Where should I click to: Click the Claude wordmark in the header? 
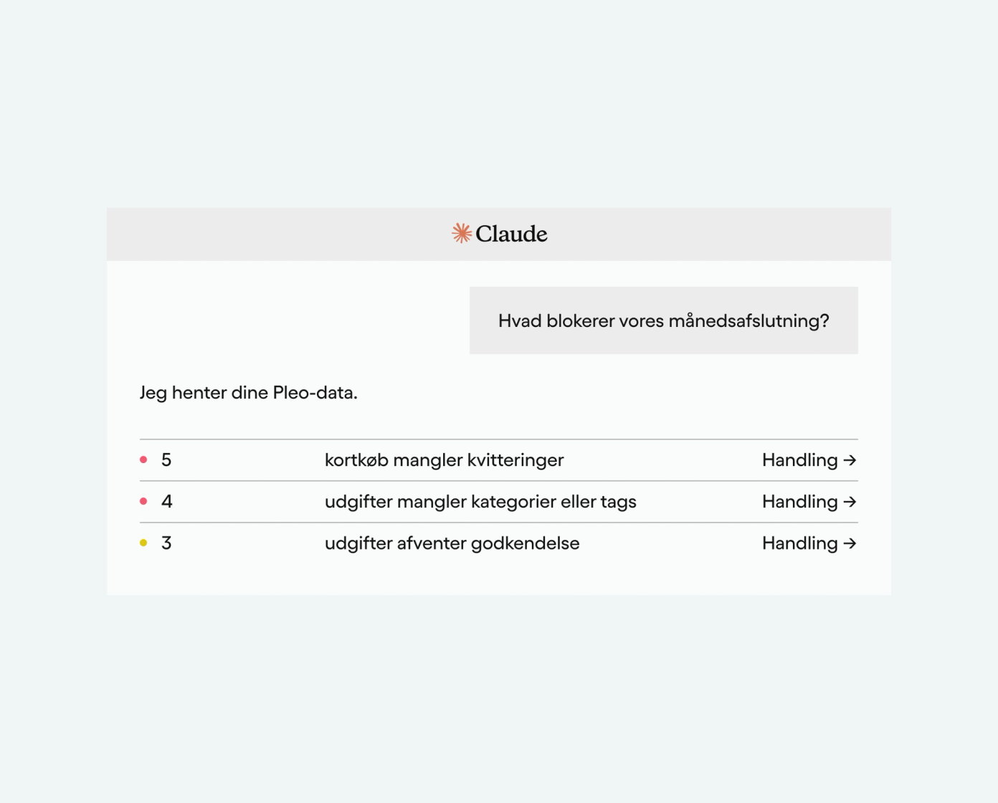coord(511,234)
